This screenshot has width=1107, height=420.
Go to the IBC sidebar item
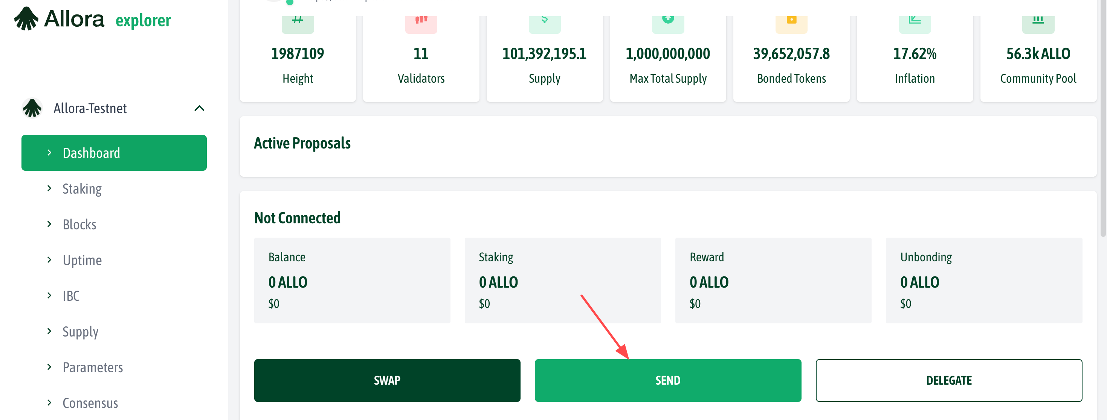point(71,296)
